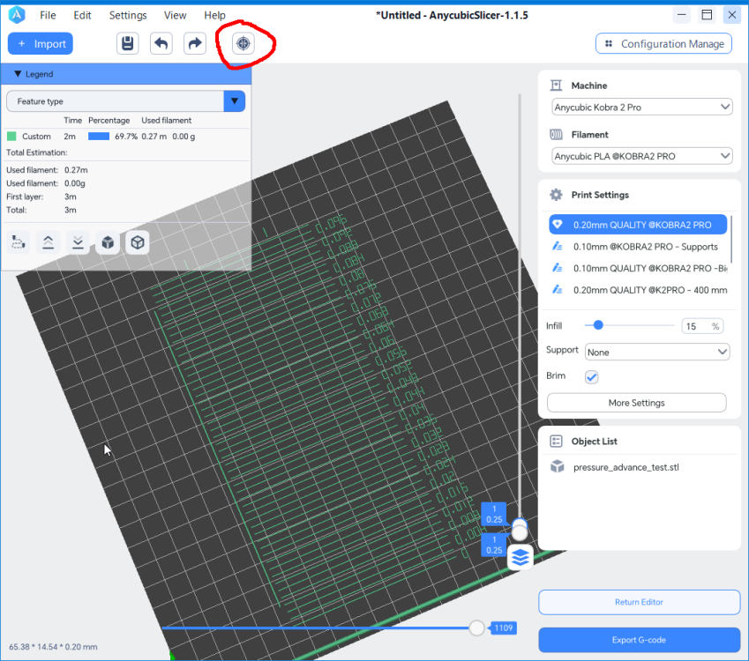Click the grid icon in Configuration Manage

point(609,43)
